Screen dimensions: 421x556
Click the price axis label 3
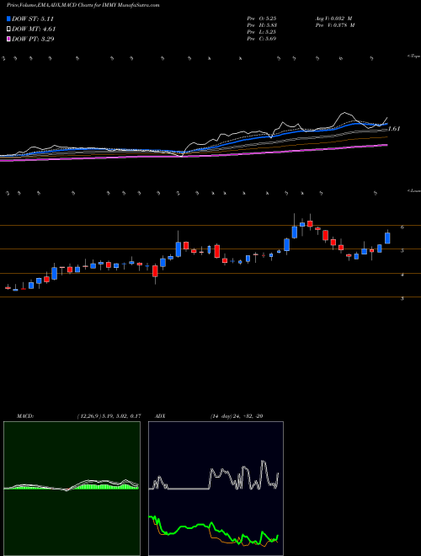click(402, 298)
